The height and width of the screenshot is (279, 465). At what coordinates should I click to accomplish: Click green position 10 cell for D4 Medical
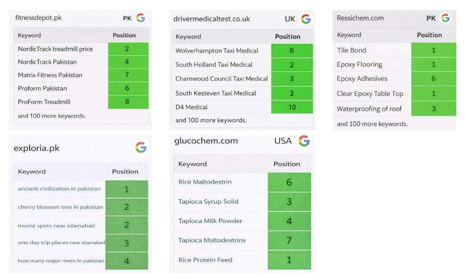(x=292, y=107)
